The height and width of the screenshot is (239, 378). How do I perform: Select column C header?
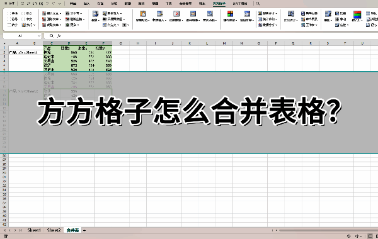click(52, 43)
